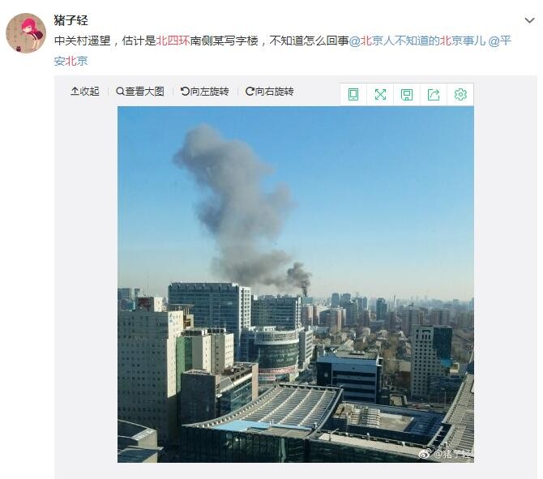
Task: Open the 猪子轻 username link
Action: click(x=71, y=20)
